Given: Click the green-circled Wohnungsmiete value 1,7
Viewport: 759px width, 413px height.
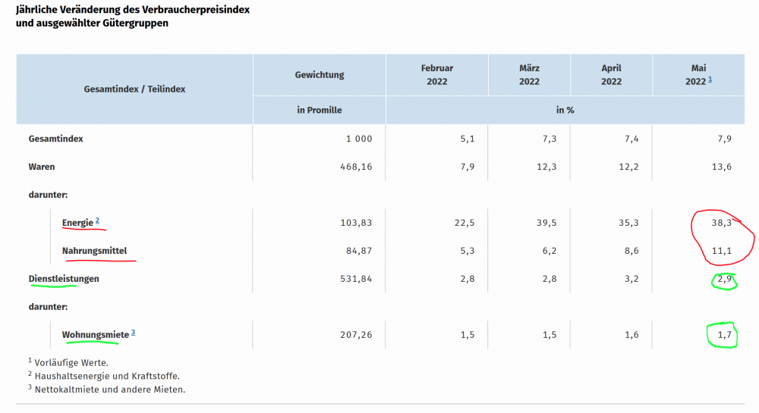Looking at the screenshot, I should [x=723, y=334].
